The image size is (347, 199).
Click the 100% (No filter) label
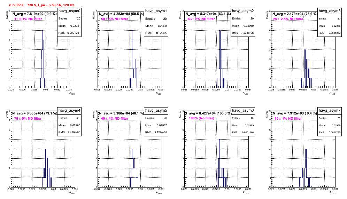201,118
